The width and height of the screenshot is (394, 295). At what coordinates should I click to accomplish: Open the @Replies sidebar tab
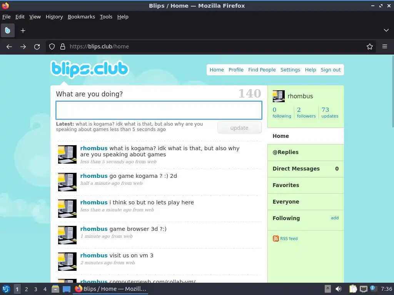click(x=306, y=152)
